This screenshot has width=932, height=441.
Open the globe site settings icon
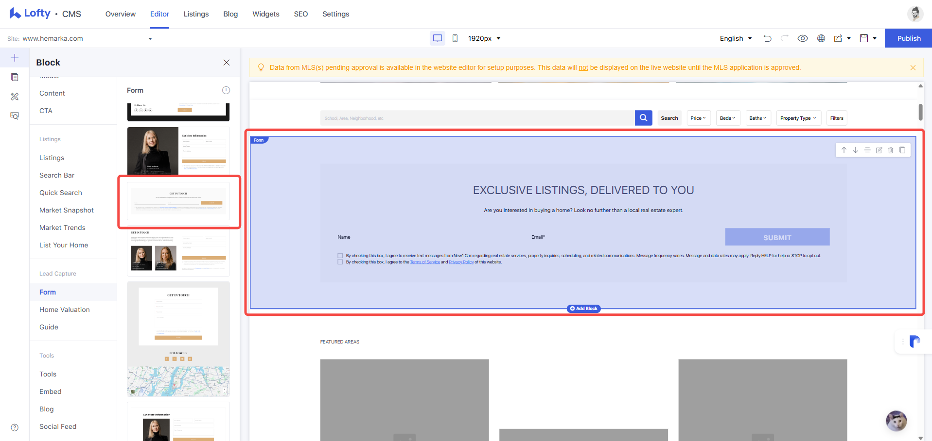coord(821,38)
